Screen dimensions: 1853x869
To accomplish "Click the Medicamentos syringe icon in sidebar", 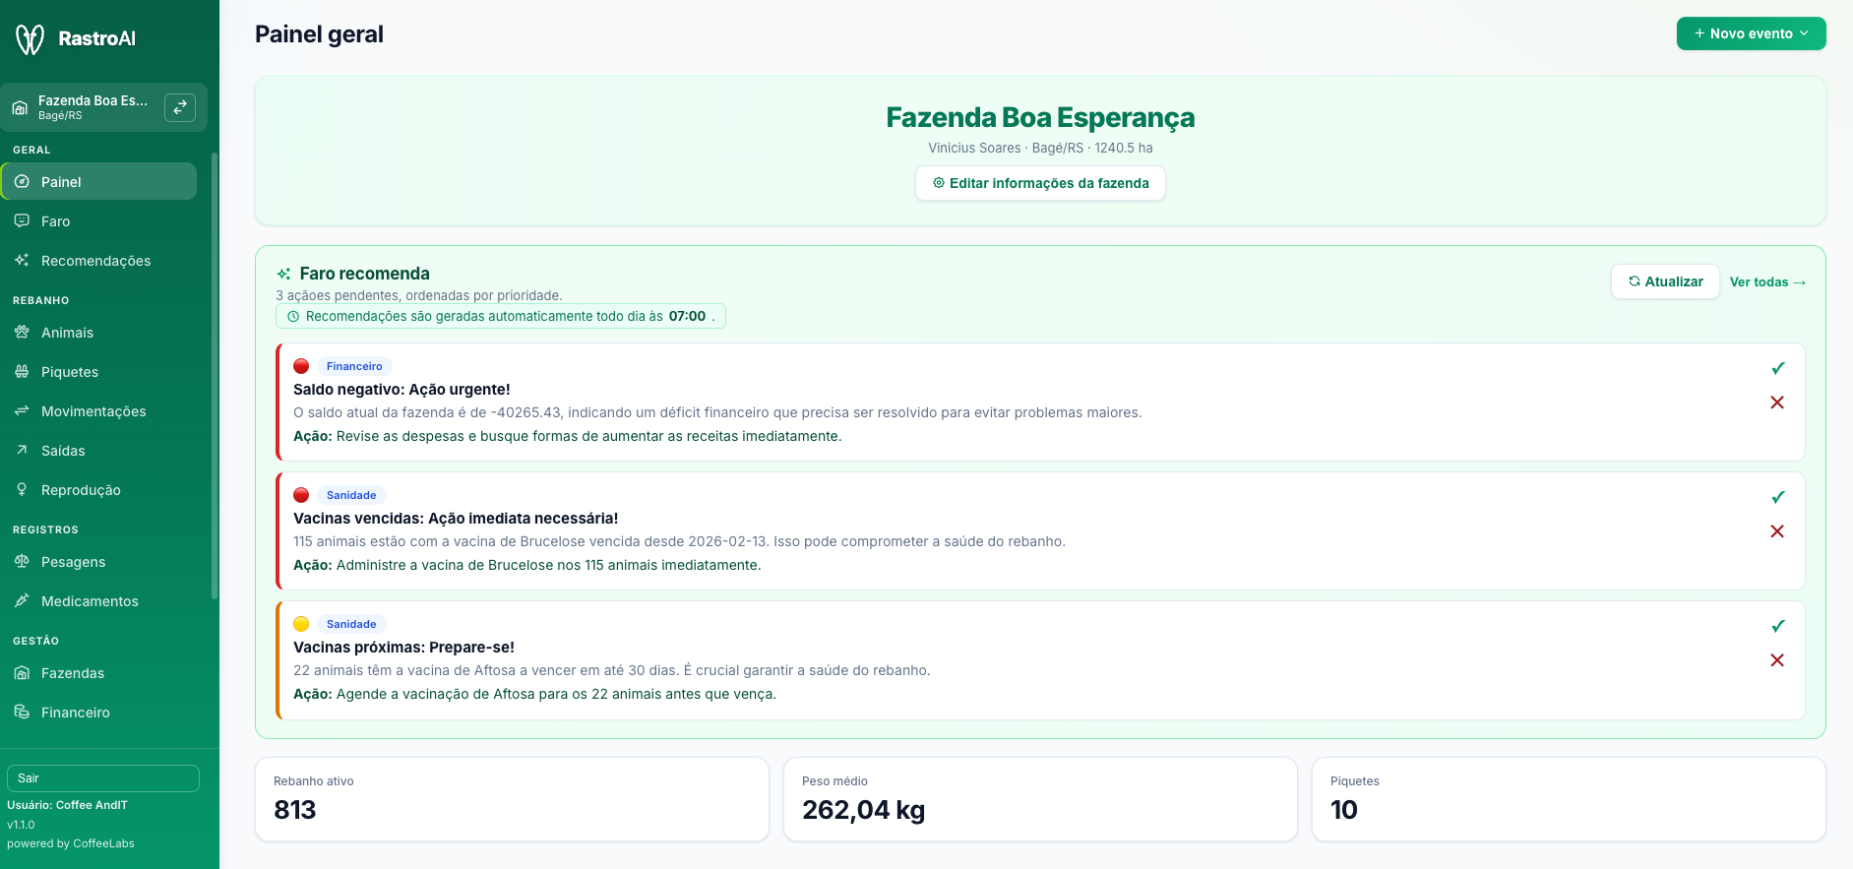I will [x=22, y=601].
